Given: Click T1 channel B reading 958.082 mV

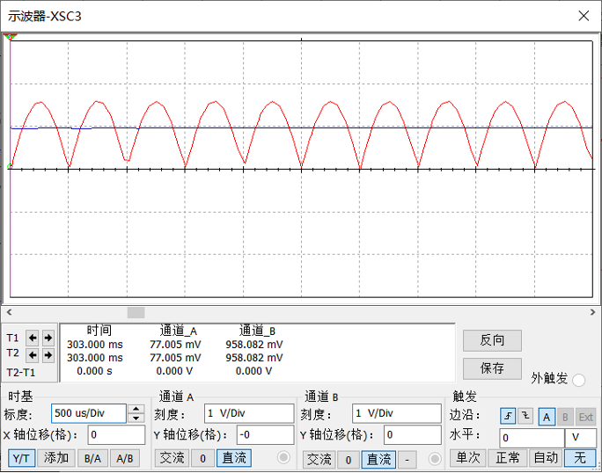Looking at the screenshot, I should coord(253,345).
